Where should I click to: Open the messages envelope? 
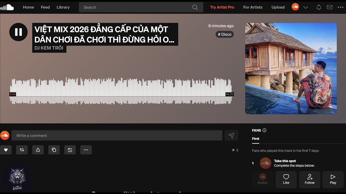coord(330,7)
